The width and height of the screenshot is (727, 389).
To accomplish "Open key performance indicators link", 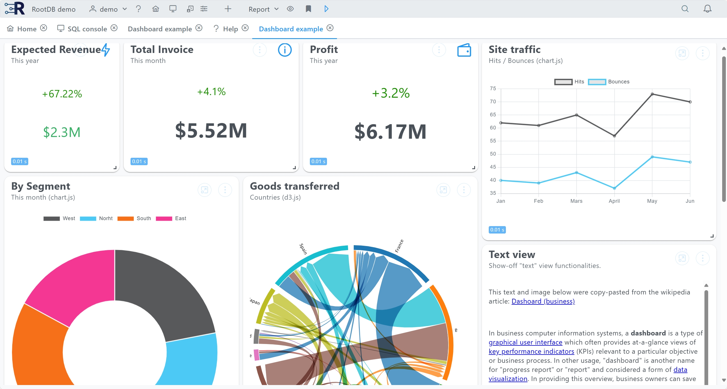I will (x=531, y=351).
